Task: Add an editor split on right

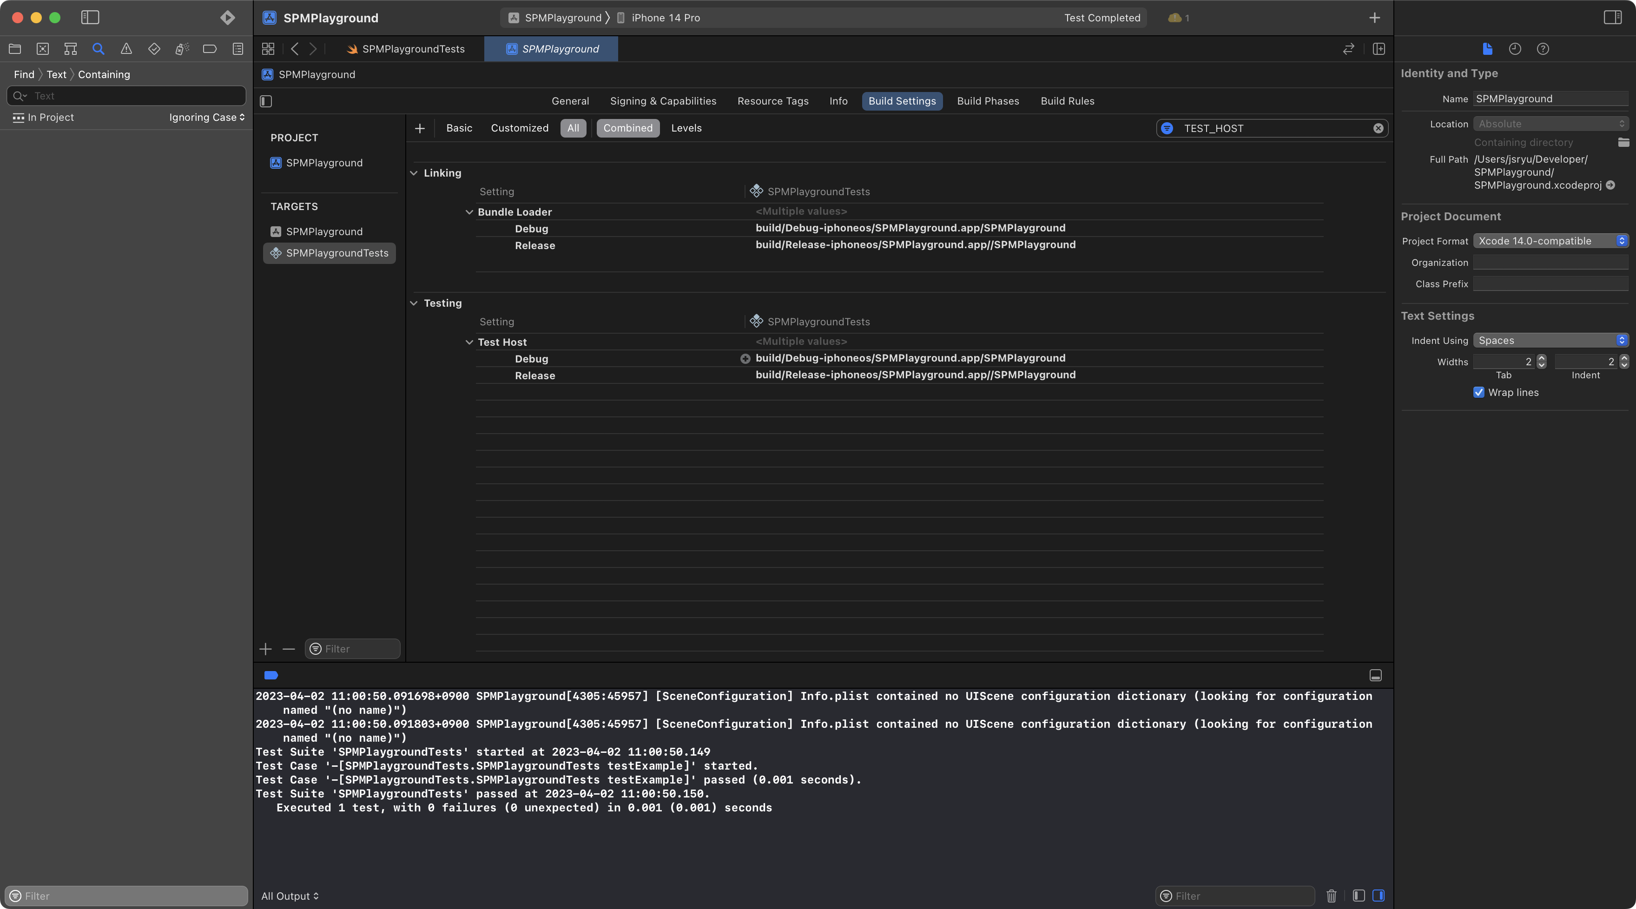Action: pos(1379,49)
